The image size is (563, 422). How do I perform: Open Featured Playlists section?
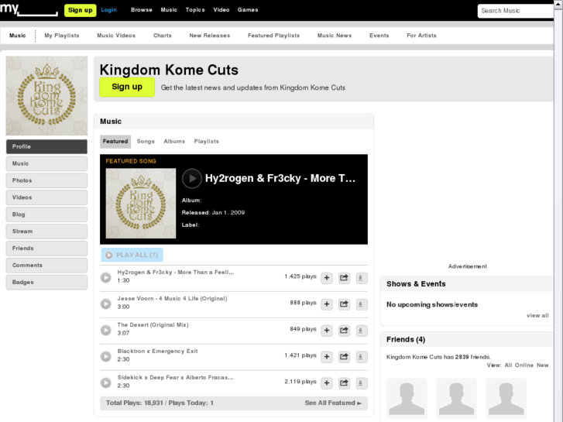pos(273,36)
